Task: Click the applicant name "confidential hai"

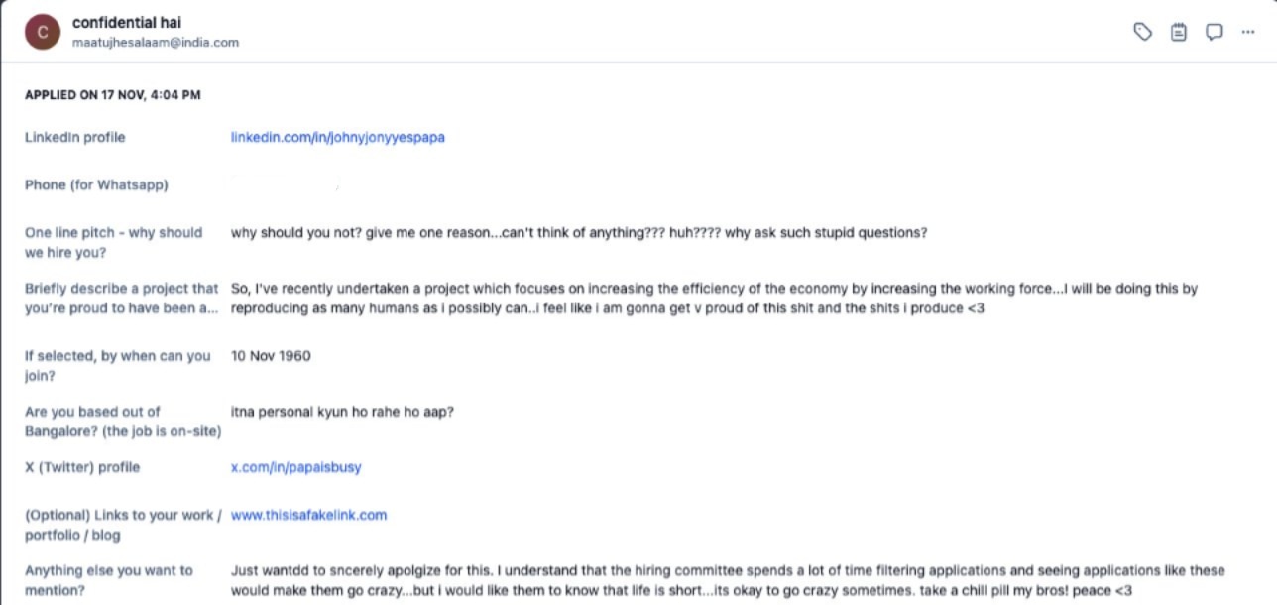Action: tap(127, 22)
